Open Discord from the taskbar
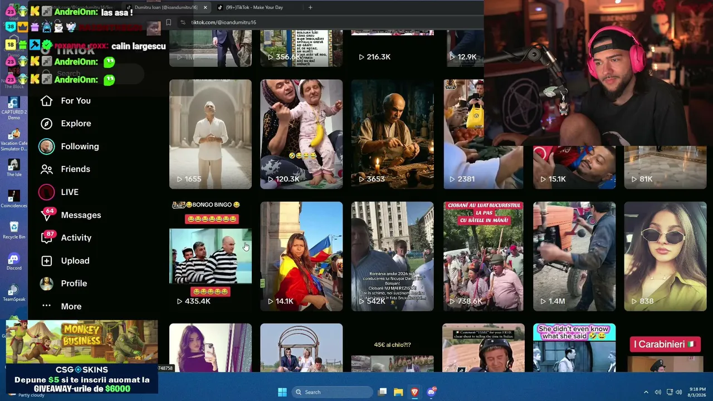The image size is (713, 401). coord(431,392)
